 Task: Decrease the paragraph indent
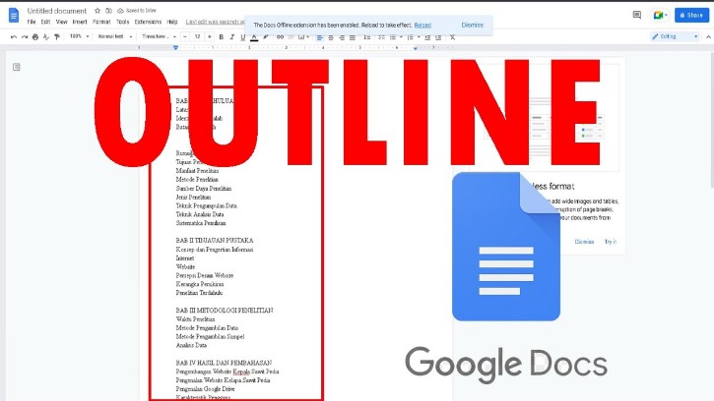coord(427,36)
